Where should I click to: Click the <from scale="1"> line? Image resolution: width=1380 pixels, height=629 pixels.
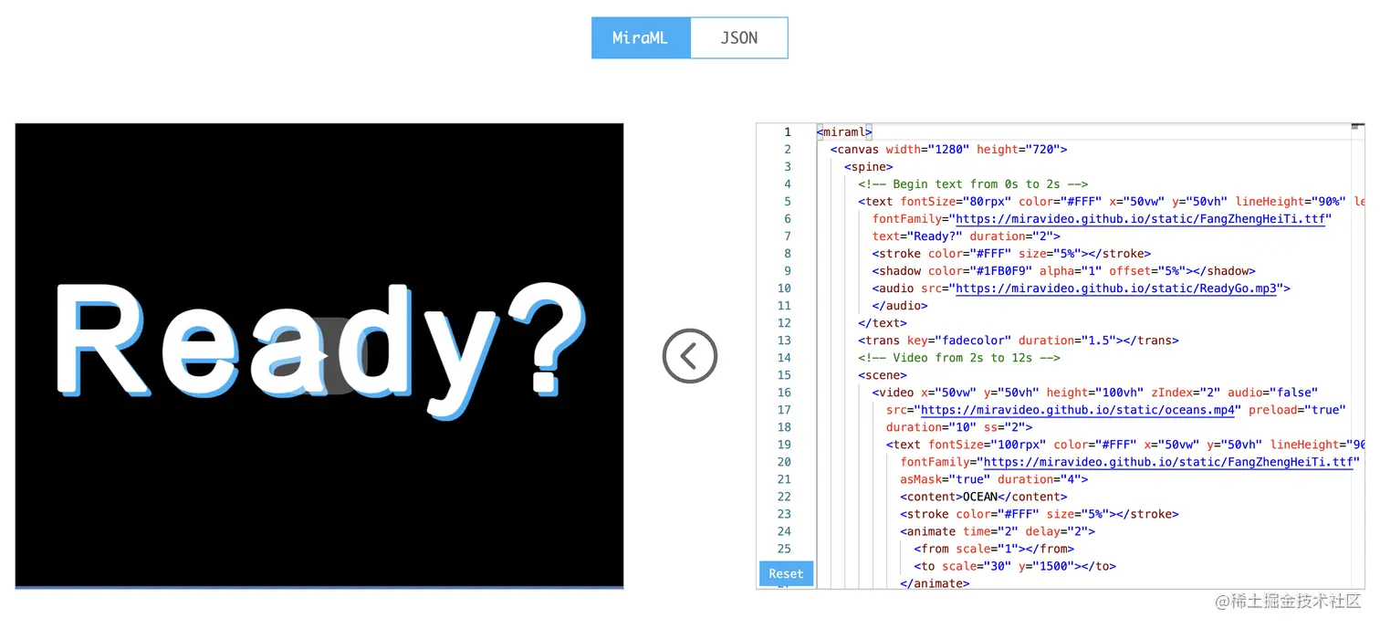(994, 549)
